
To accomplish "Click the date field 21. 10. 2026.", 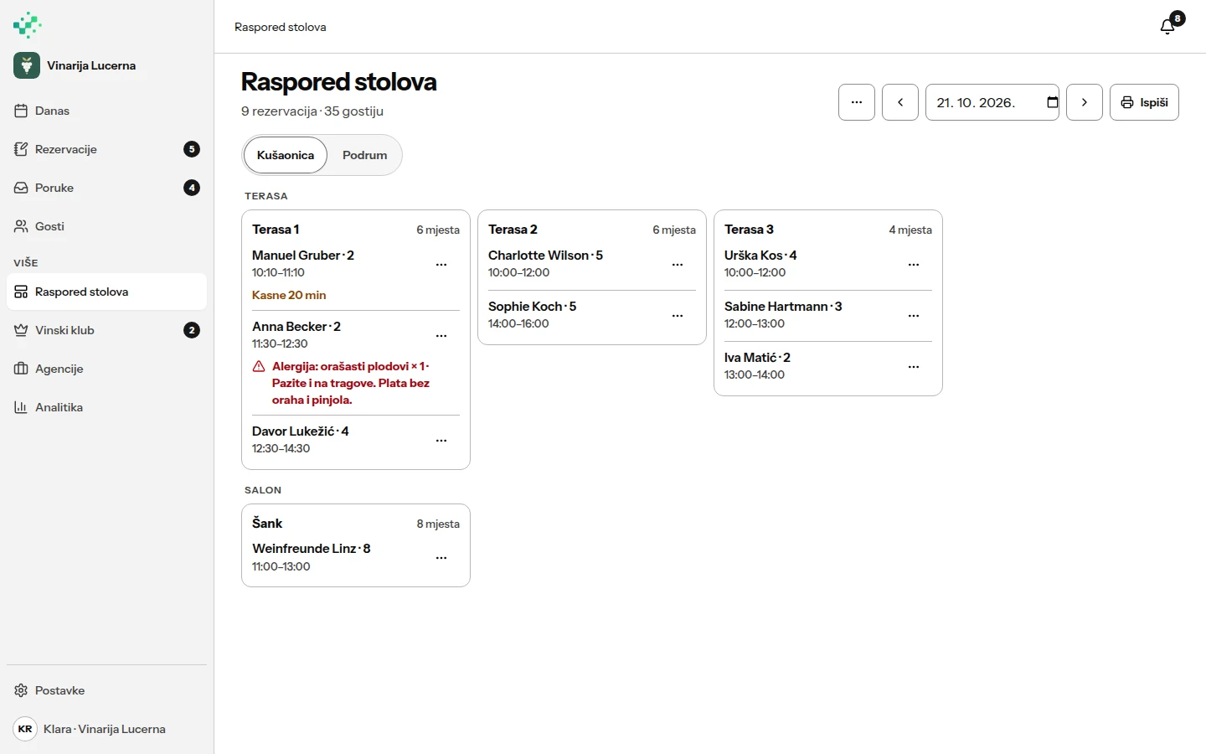I will (992, 102).
